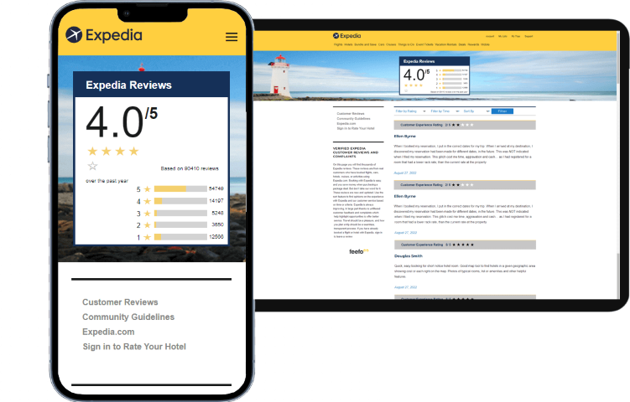Click the 4-star rating bar on phone
Viewport: 630px width, 402px height.
(x=180, y=201)
